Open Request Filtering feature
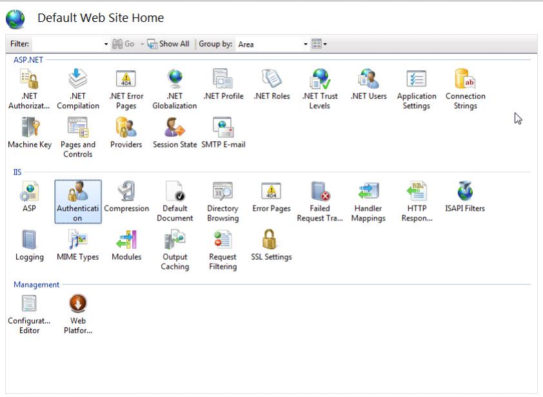 pos(222,250)
